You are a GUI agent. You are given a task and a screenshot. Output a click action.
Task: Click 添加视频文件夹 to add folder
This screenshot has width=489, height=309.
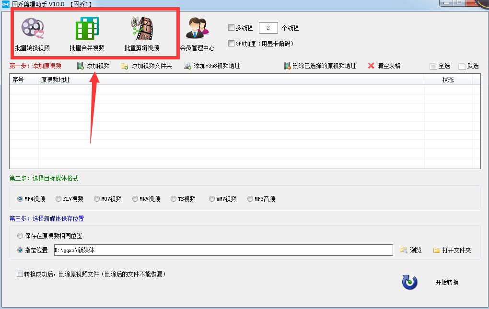point(146,66)
